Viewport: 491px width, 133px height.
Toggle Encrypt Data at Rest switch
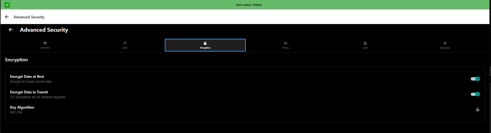pyautogui.click(x=475, y=79)
